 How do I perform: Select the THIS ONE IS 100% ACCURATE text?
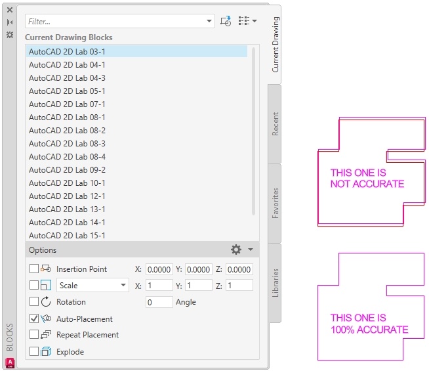369,324
